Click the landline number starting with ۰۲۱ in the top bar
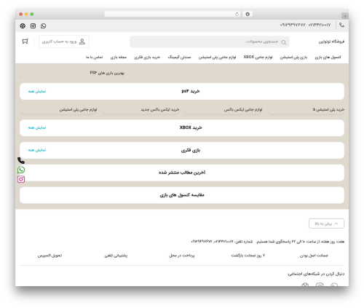364x308 pixels. click(320, 25)
